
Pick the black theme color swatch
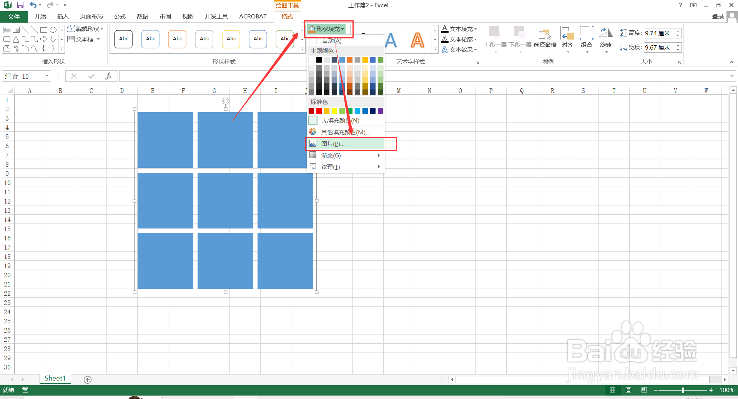pyautogui.click(x=319, y=60)
